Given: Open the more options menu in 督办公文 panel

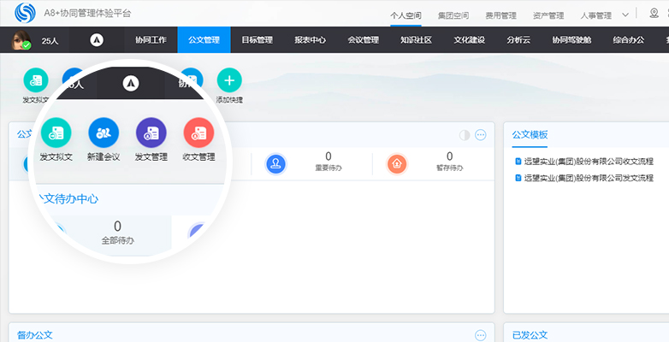Looking at the screenshot, I should click(x=481, y=335).
